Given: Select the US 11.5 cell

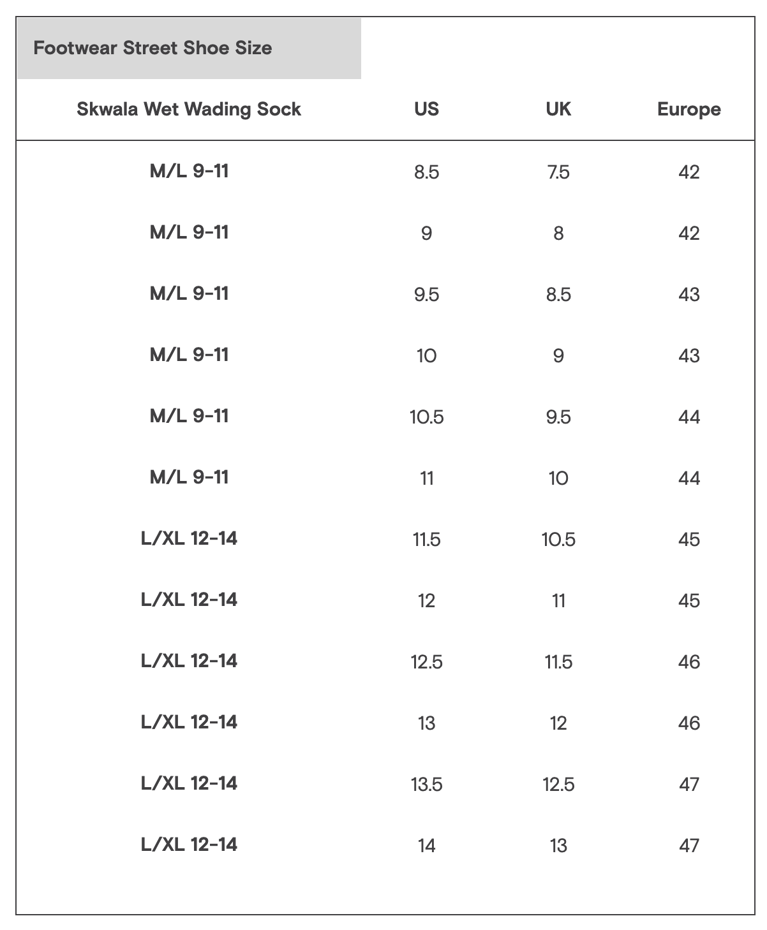Looking at the screenshot, I should click(x=426, y=540).
